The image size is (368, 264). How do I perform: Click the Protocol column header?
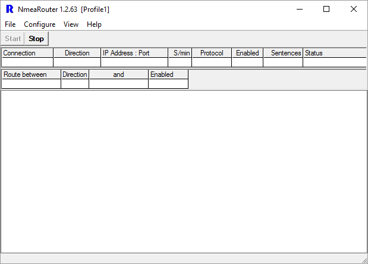pyautogui.click(x=212, y=53)
